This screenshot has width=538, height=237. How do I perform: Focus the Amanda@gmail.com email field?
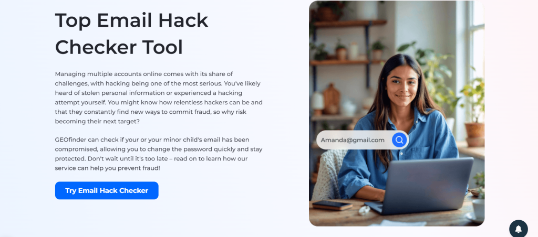[x=363, y=139]
